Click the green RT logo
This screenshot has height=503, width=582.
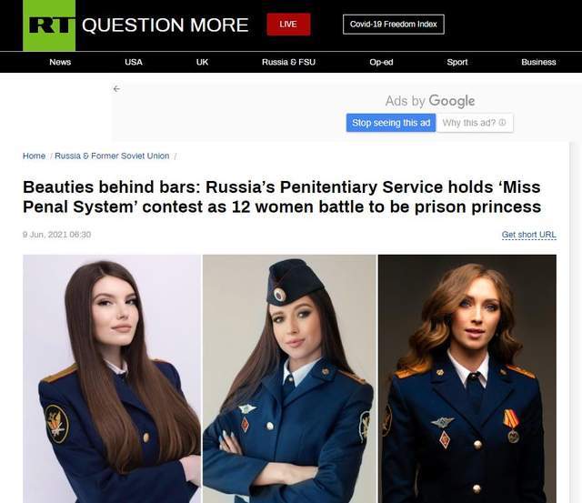point(49,25)
